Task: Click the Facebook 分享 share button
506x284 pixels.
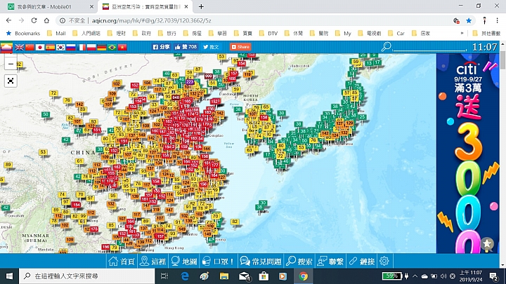Action: [161, 47]
